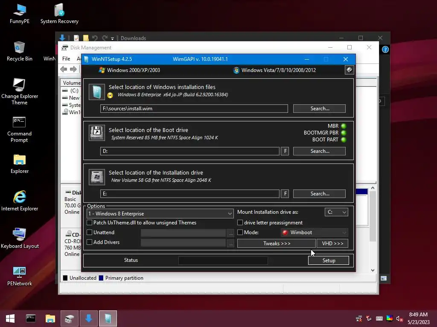Image resolution: width=437 pixels, height=327 pixels.
Task: Open PENetwork desktop shortcut
Action: point(20,276)
